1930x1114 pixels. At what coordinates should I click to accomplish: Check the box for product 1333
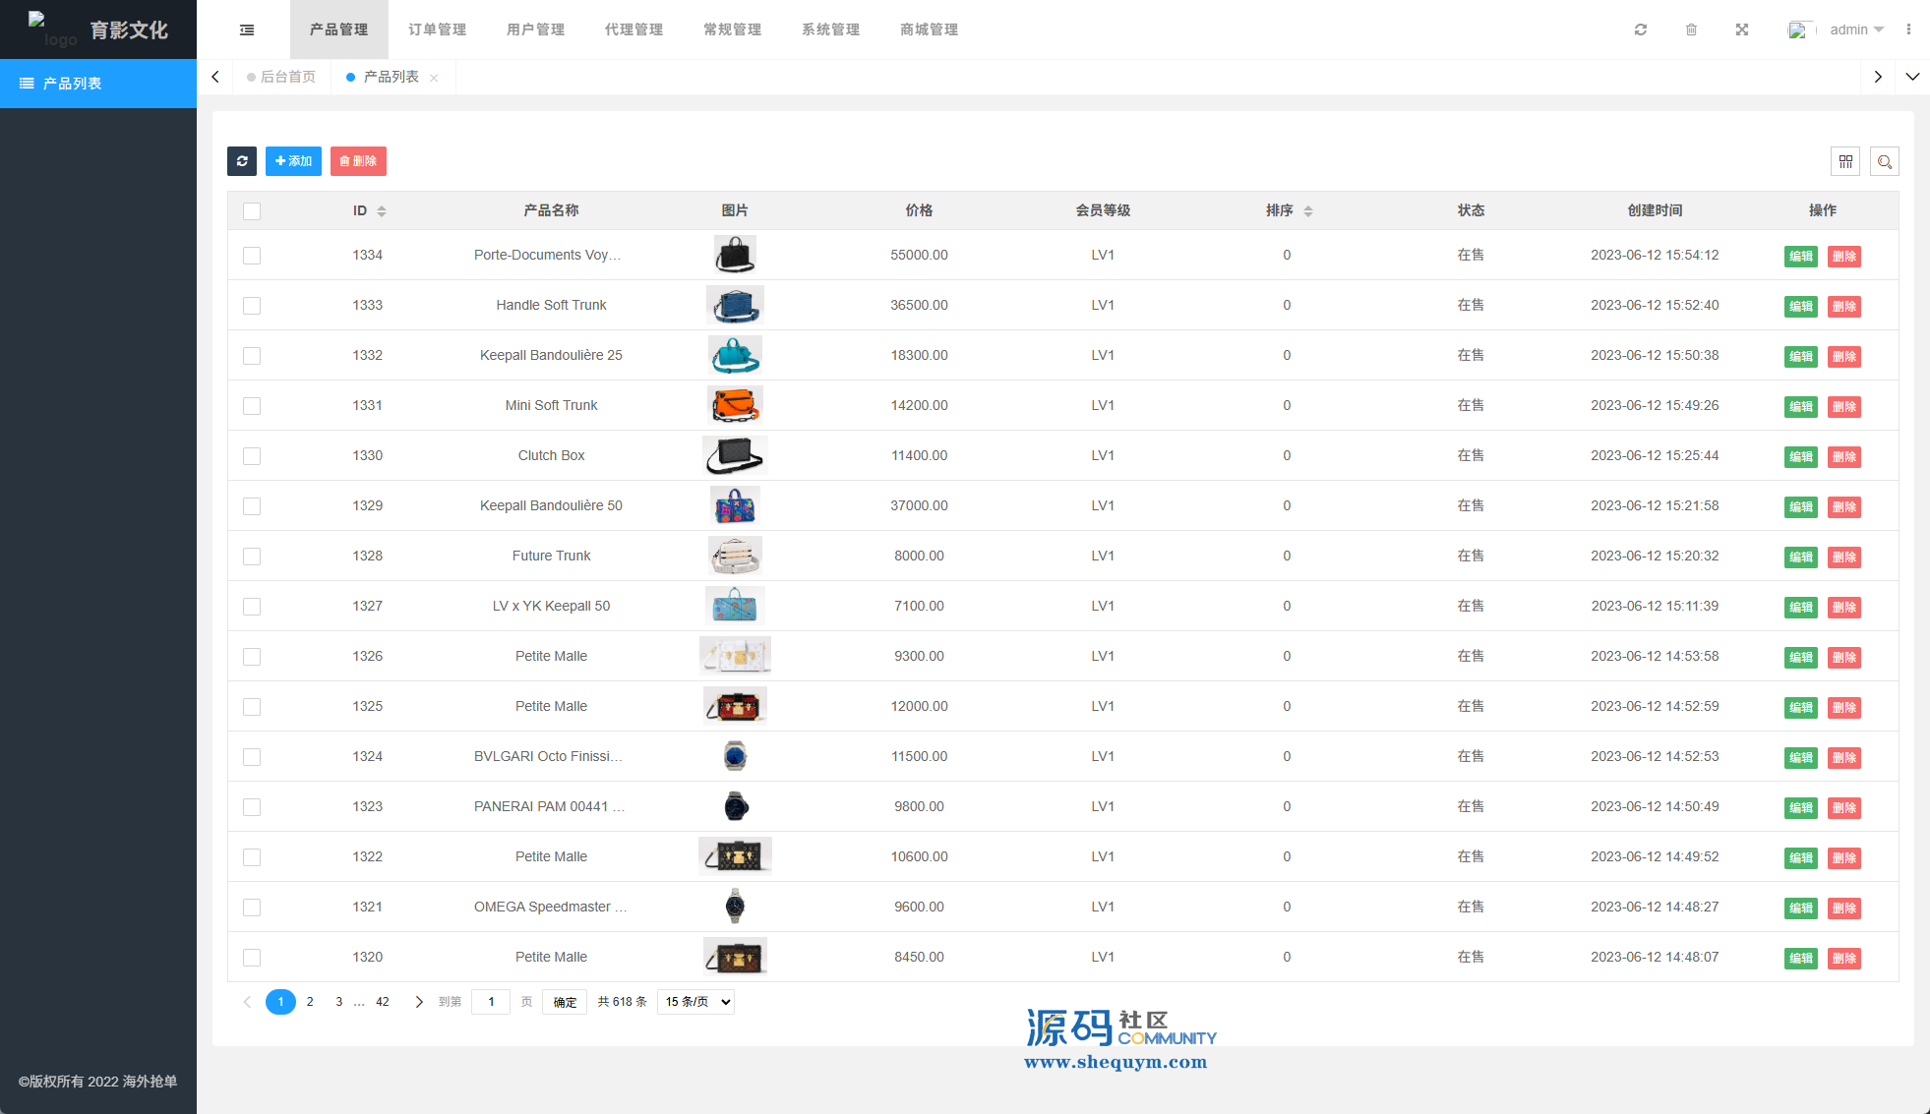[x=252, y=306]
